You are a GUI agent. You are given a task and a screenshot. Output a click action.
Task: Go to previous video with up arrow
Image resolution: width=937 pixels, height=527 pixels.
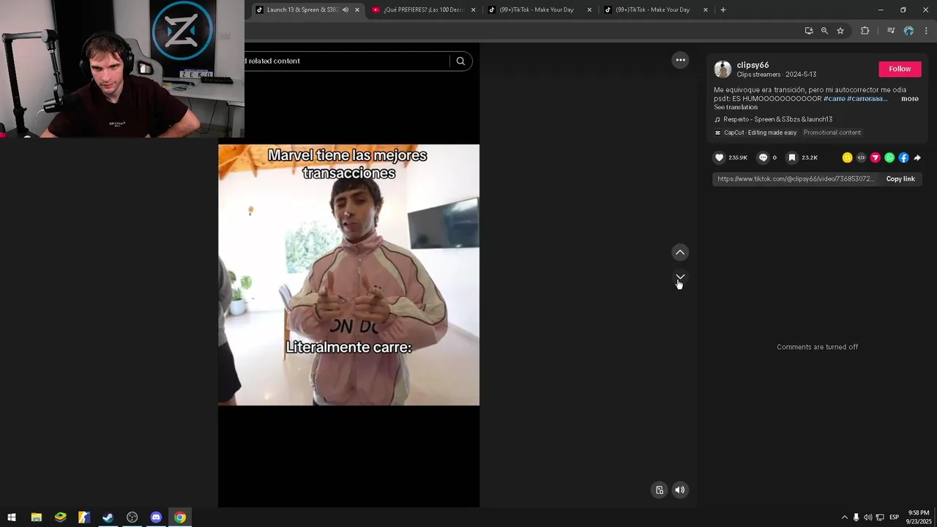[680, 253]
